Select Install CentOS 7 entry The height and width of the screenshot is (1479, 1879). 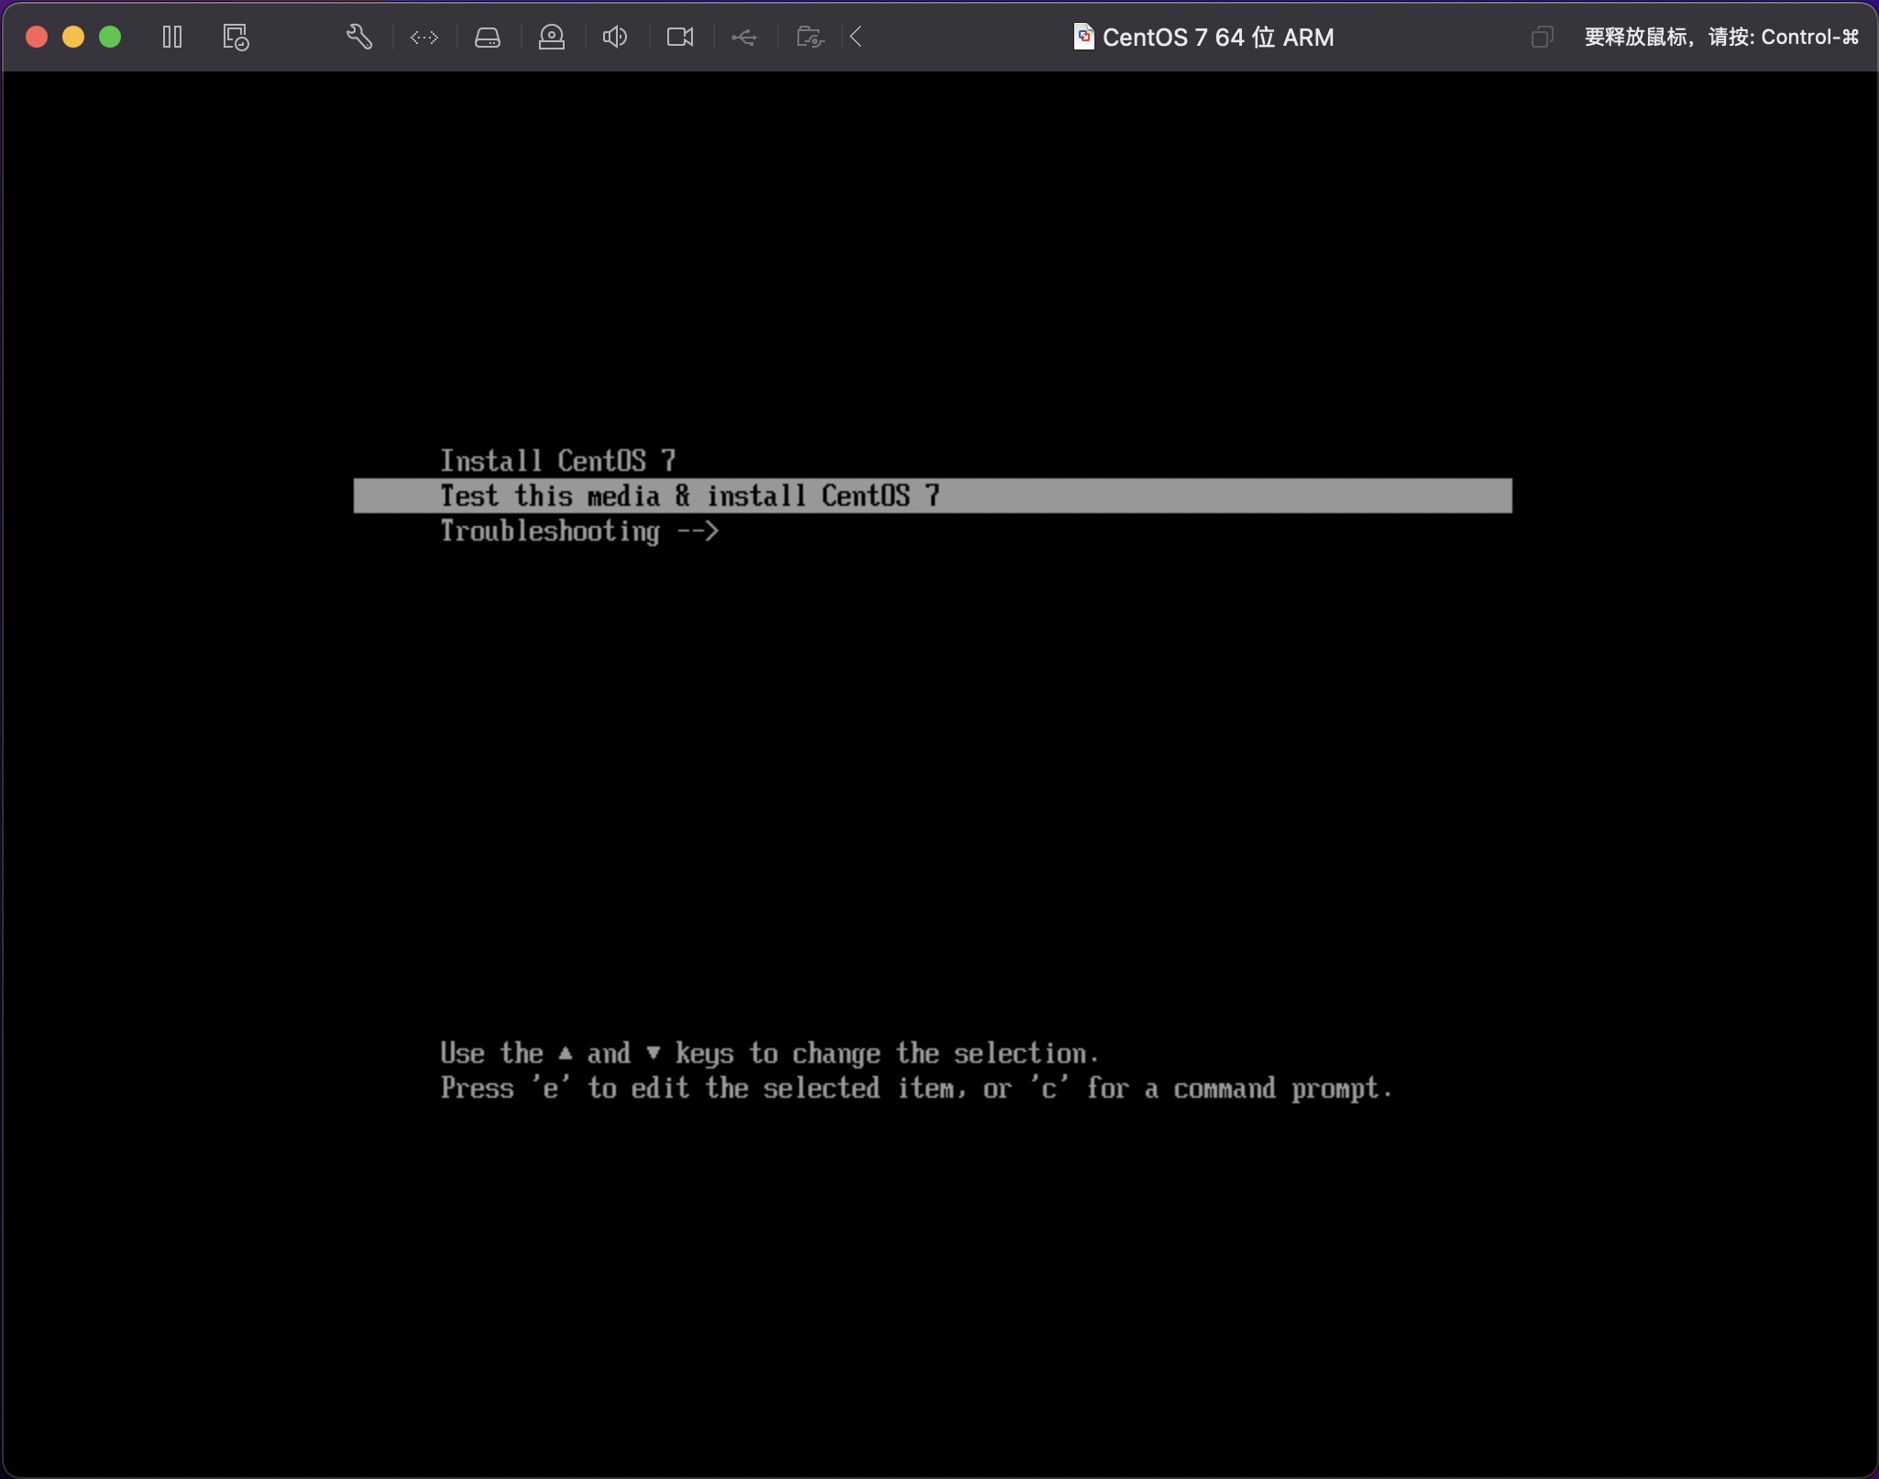(x=557, y=460)
